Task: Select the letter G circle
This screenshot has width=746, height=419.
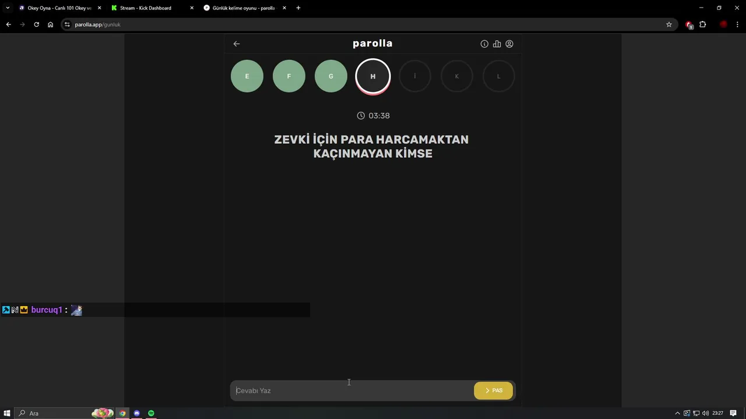Action: click(331, 76)
